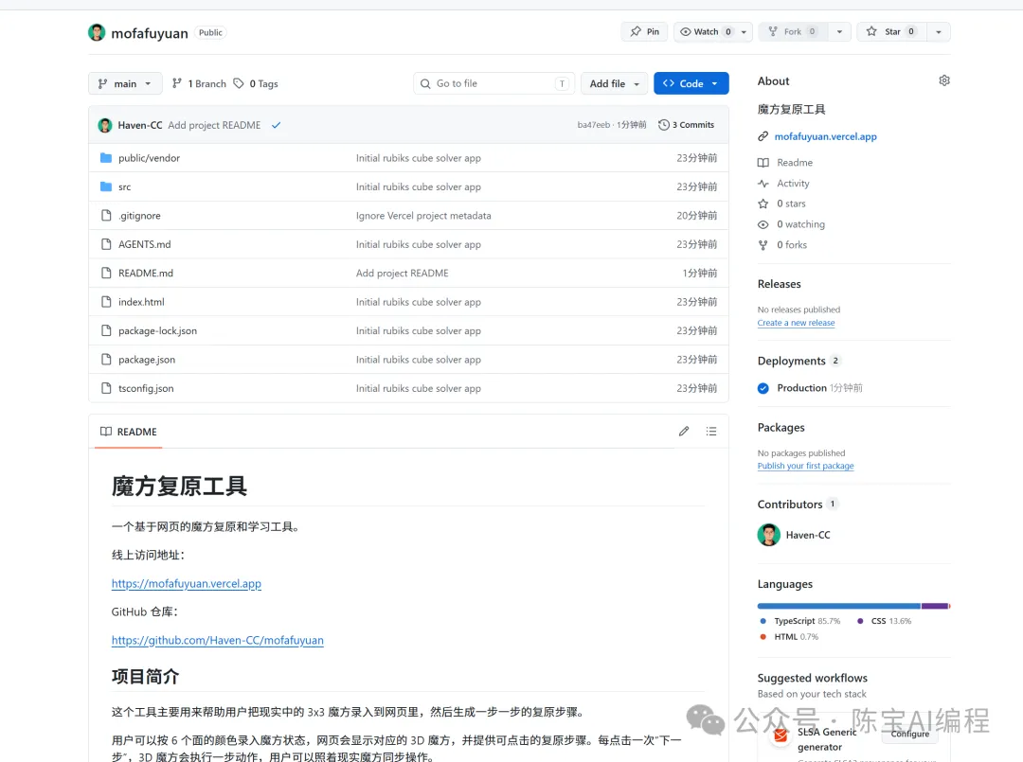Open the Haven-CC commit author name link
This screenshot has height=762, width=1023.
point(139,125)
